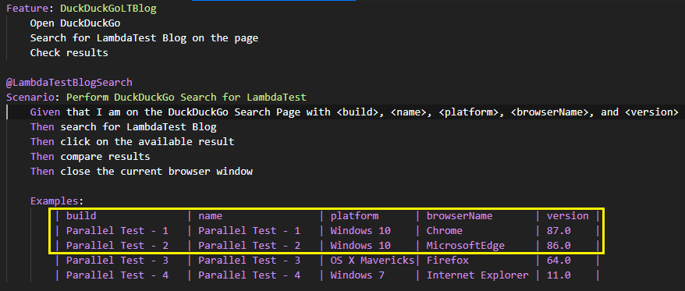The image size is (685, 291).
Task: Click 'Search for LambdaTest Blog on the page'
Action: coord(144,38)
